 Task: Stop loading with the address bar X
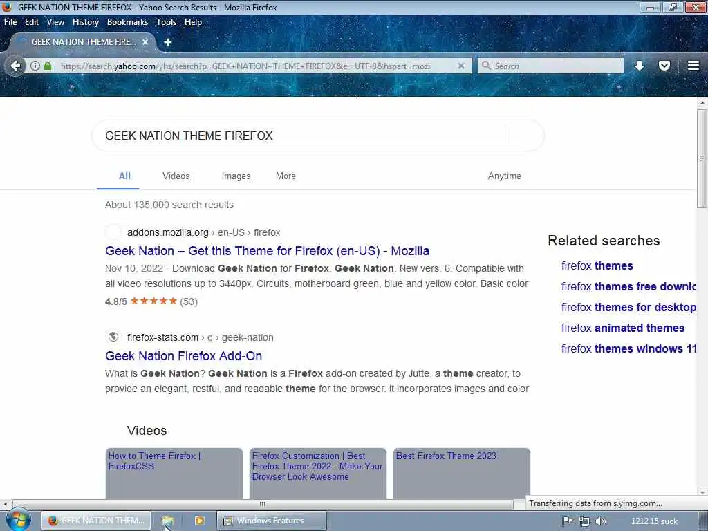coord(460,66)
